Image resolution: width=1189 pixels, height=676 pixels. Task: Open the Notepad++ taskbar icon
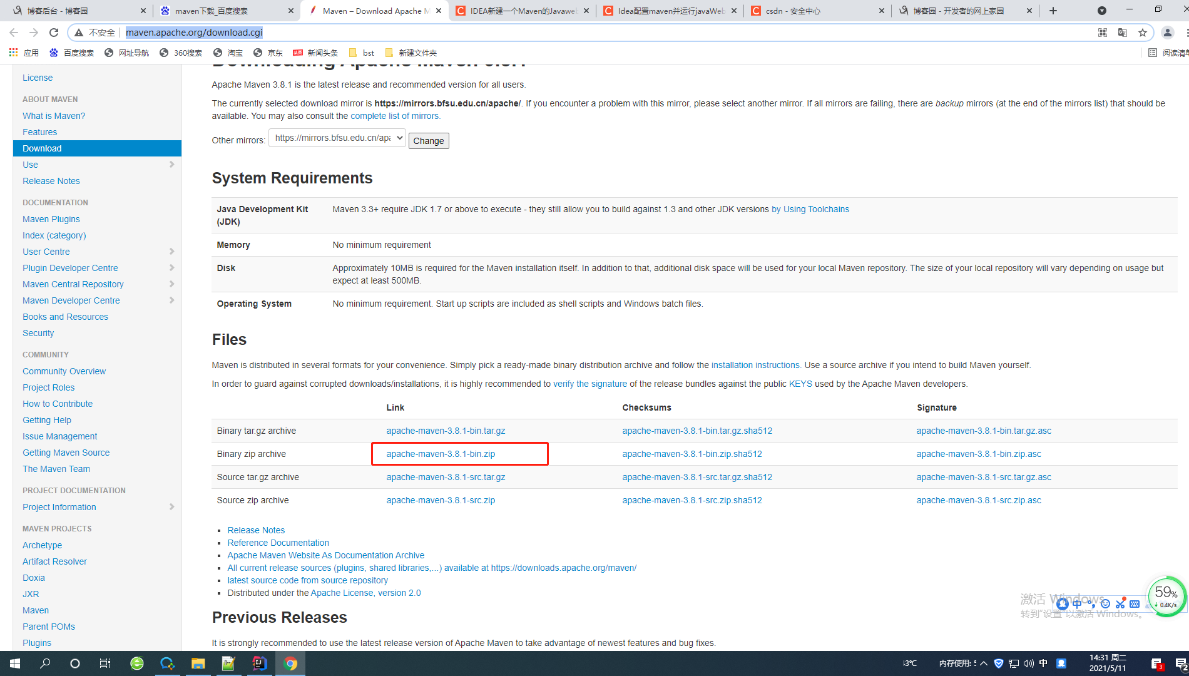(228, 663)
